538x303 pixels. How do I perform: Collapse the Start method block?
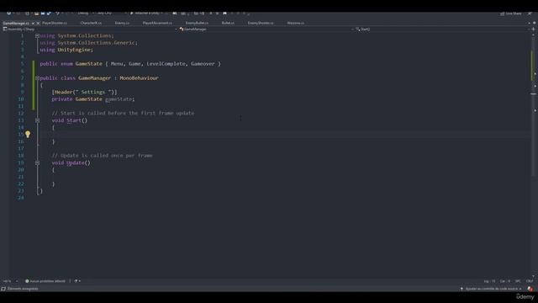[37, 120]
